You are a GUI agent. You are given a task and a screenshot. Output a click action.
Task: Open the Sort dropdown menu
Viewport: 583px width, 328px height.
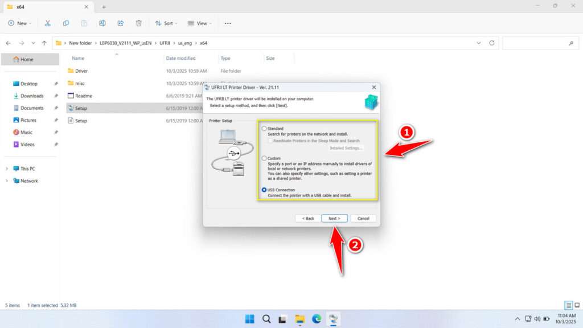pyautogui.click(x=167, y=23)
